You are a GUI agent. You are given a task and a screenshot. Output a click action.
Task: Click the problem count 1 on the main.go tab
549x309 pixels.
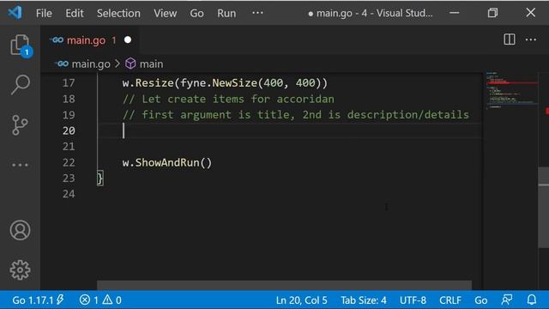(114, 40)
